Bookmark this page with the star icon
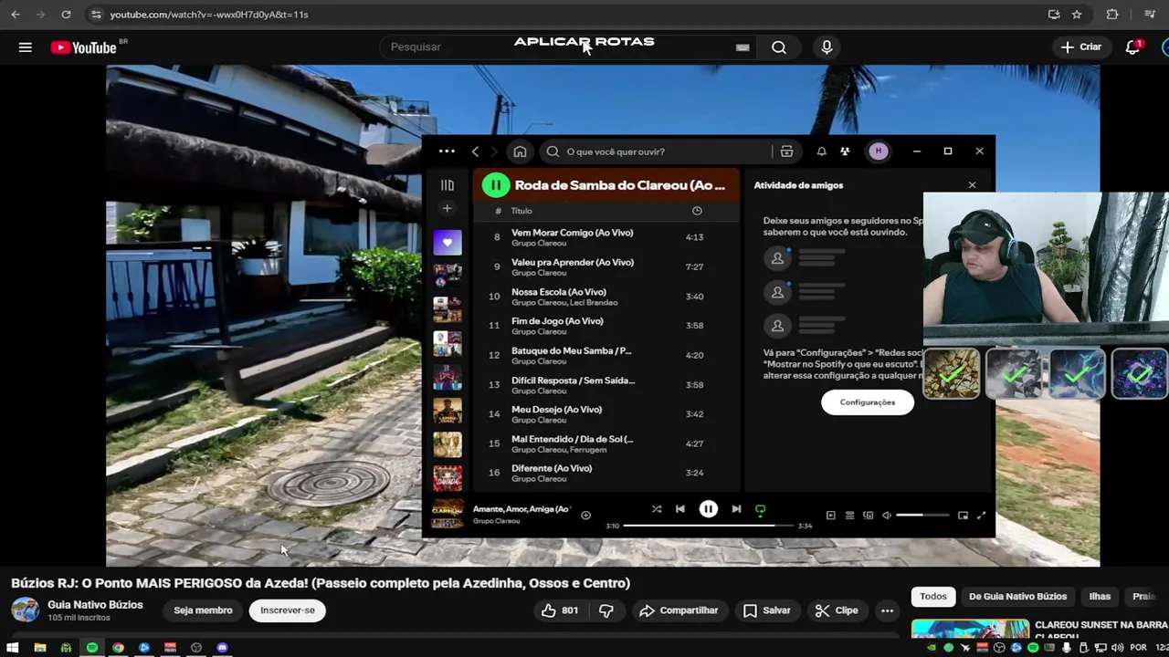 [1077, 15]
